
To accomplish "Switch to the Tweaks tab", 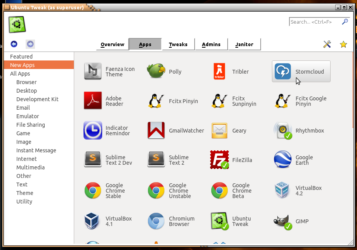I will (178, 44).
